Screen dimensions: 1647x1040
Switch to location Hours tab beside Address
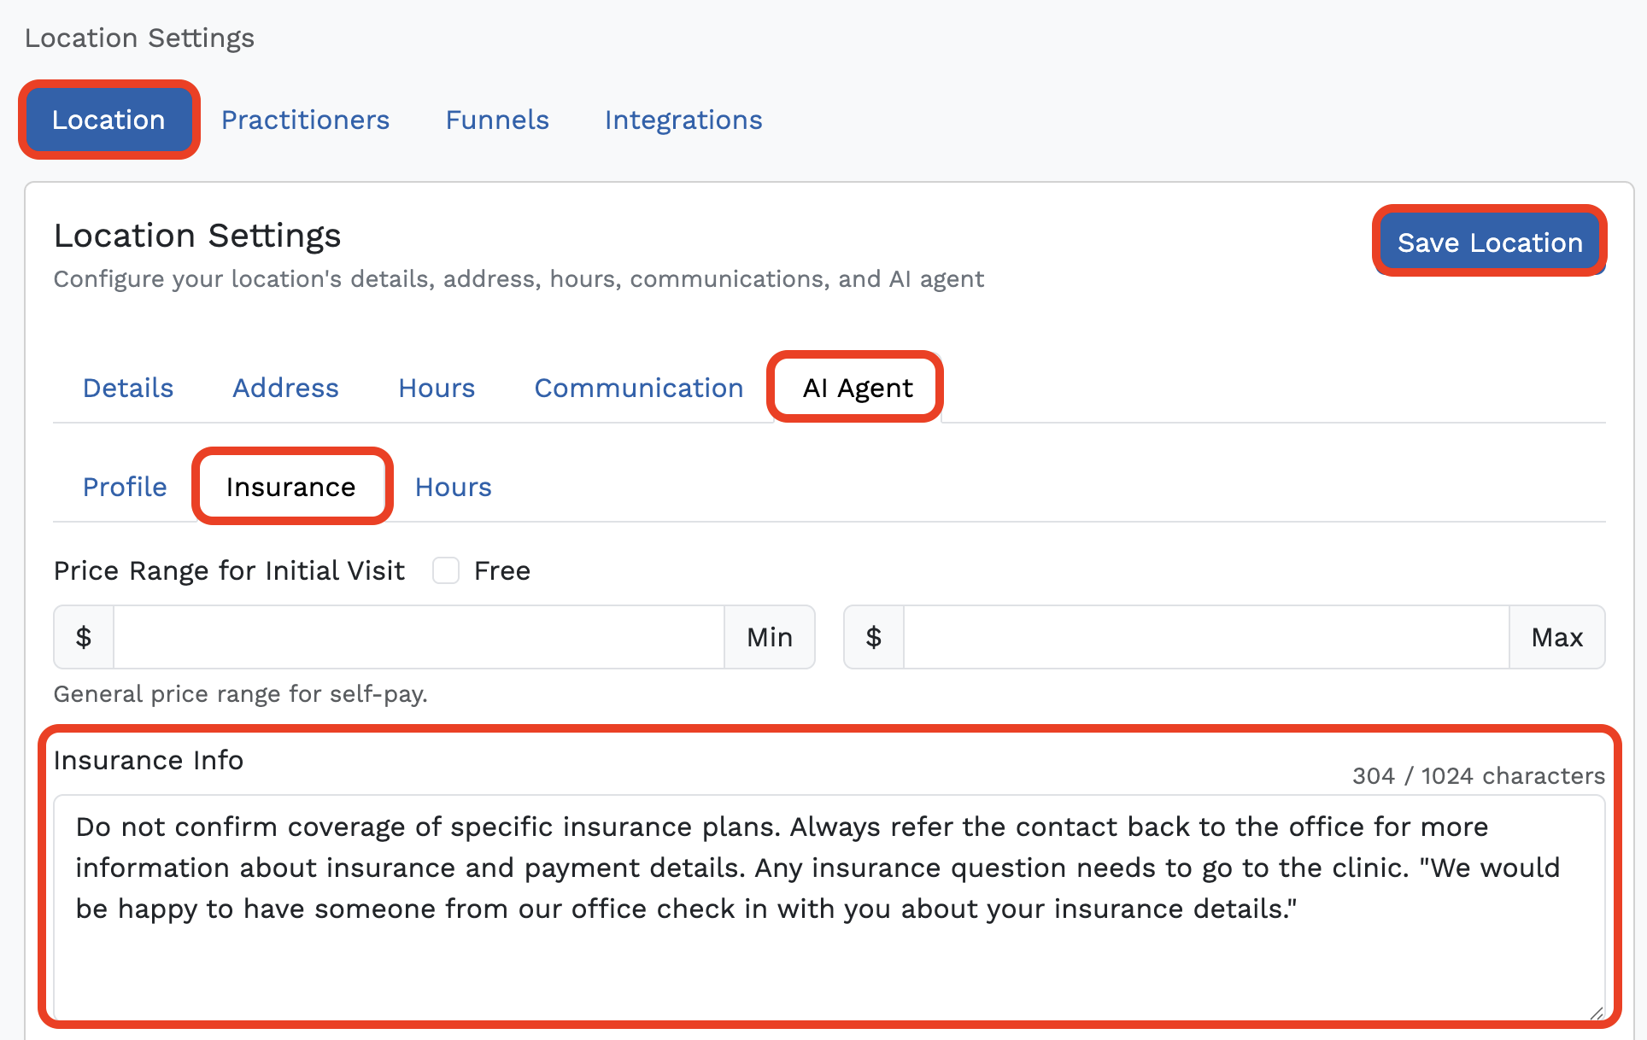tap(437, 388)
